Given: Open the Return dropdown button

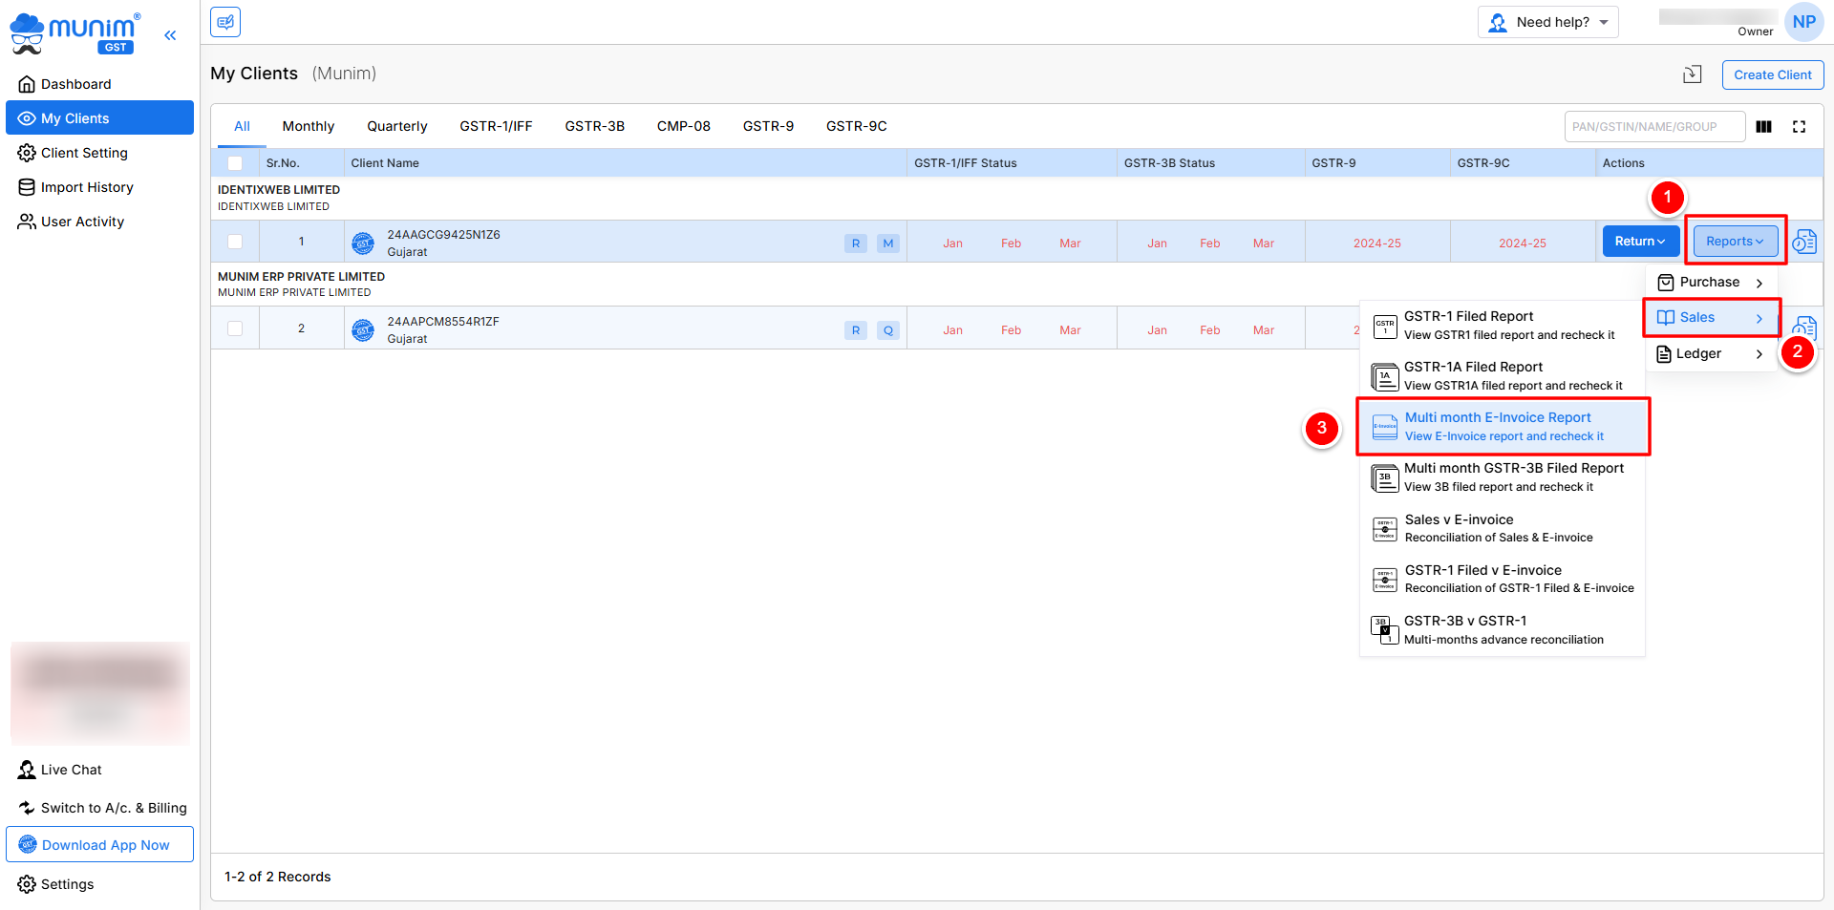Looking at the screenshot, I should point(1639,242).
